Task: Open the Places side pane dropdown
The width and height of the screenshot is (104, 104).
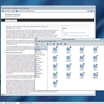Action: (38, 47)
